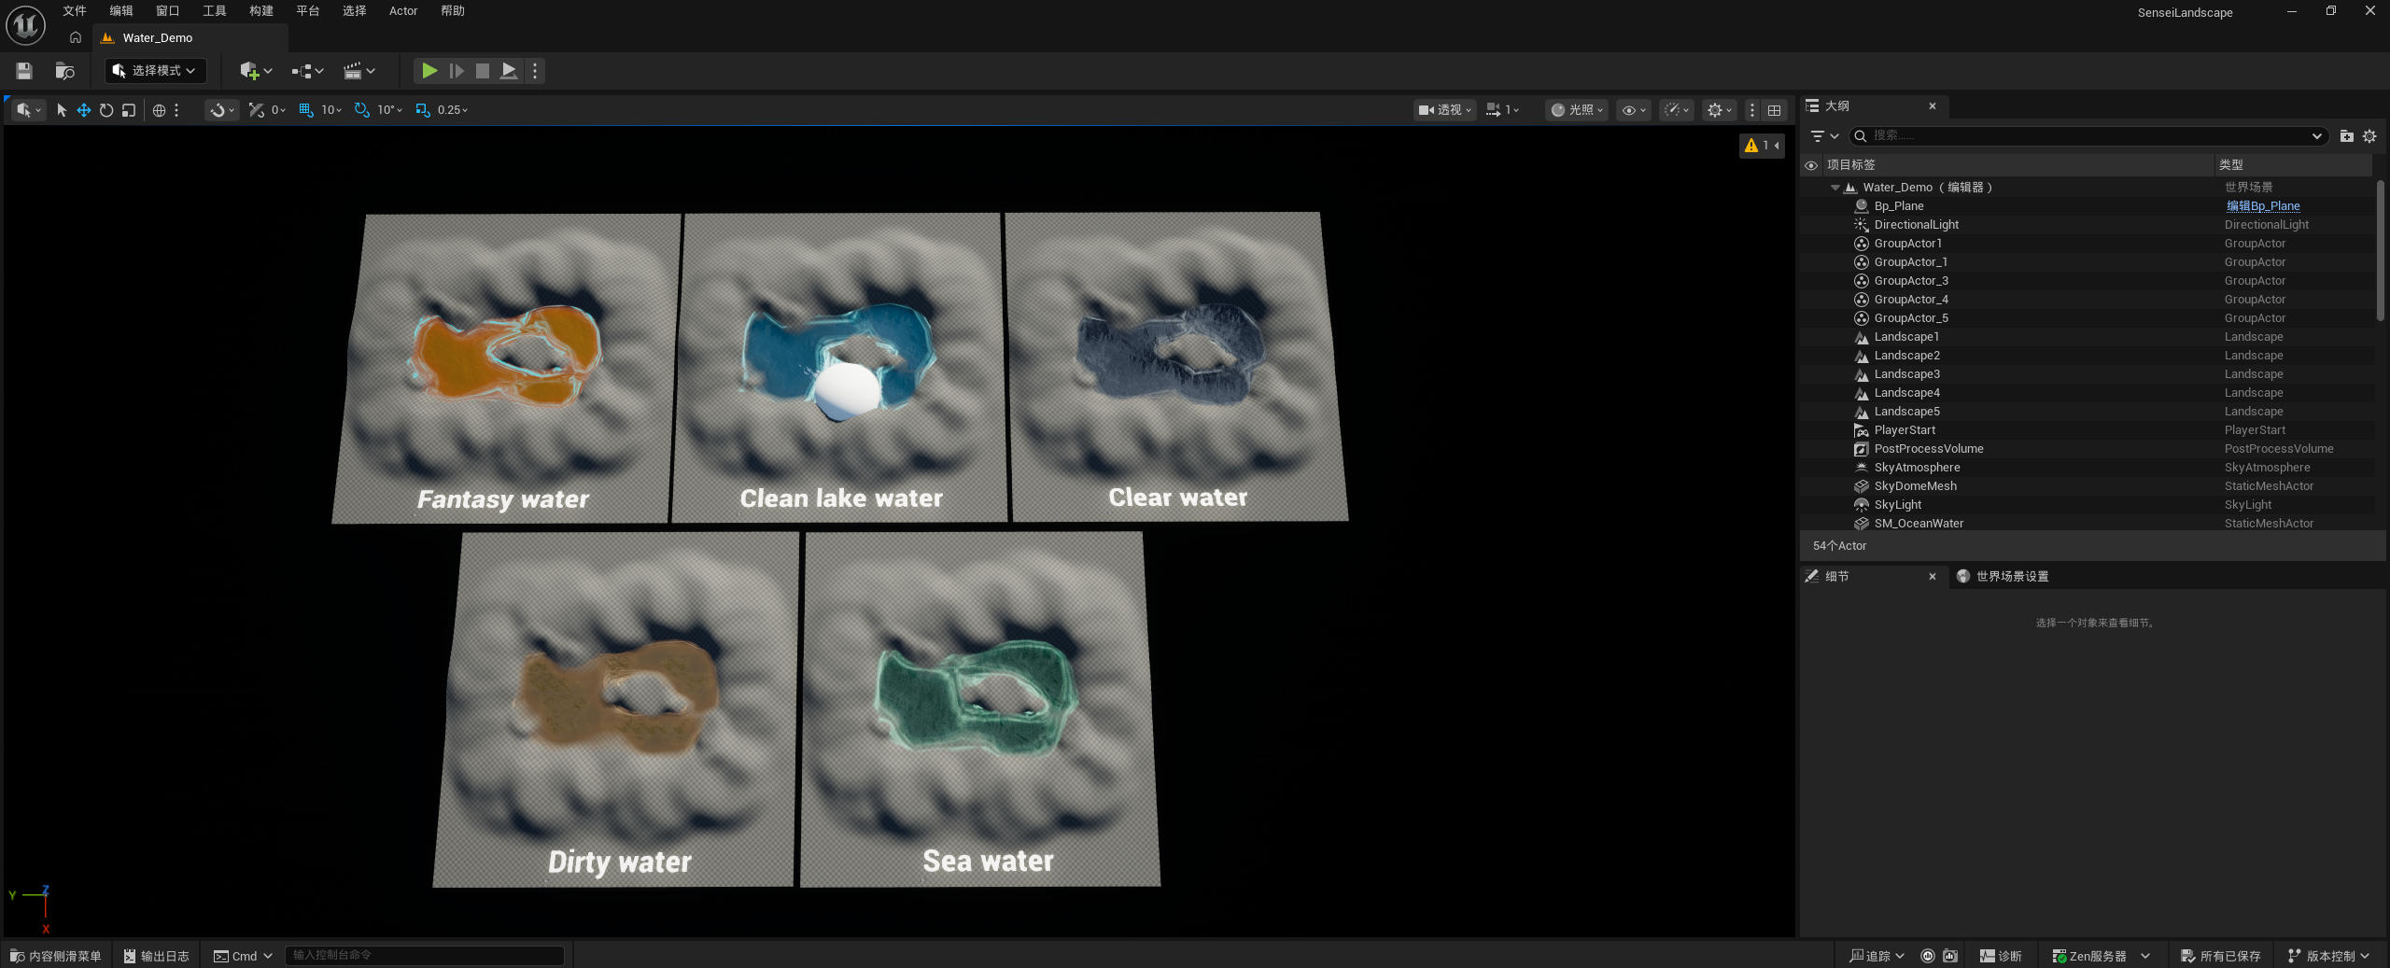2390x968 pixels.
Task: Stop the play session
Action: (x=483, y=71)
